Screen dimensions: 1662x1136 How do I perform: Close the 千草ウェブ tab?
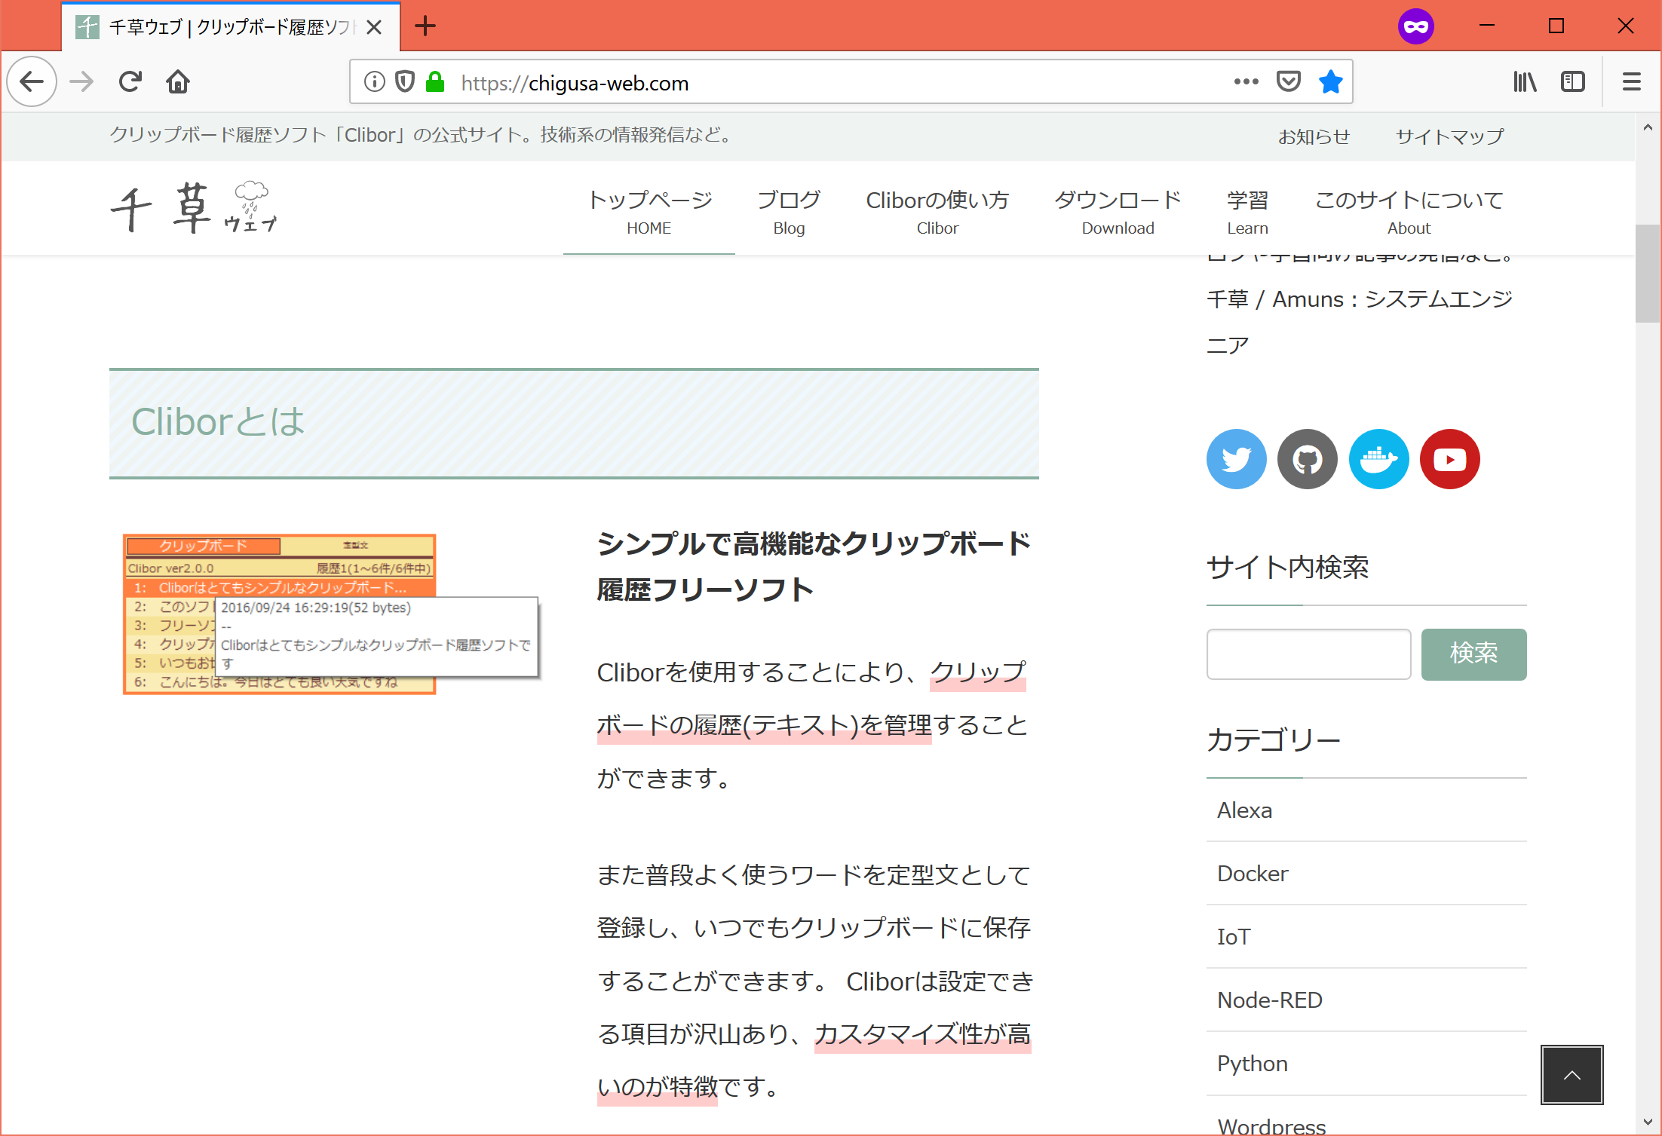point(374,27)
